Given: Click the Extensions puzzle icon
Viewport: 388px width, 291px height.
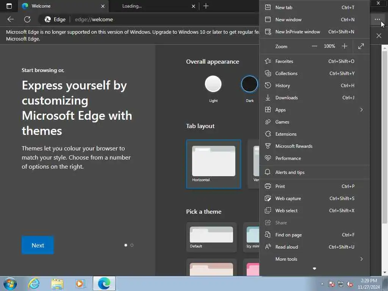Looking at the screenshot, I should (x=268, y=134).
